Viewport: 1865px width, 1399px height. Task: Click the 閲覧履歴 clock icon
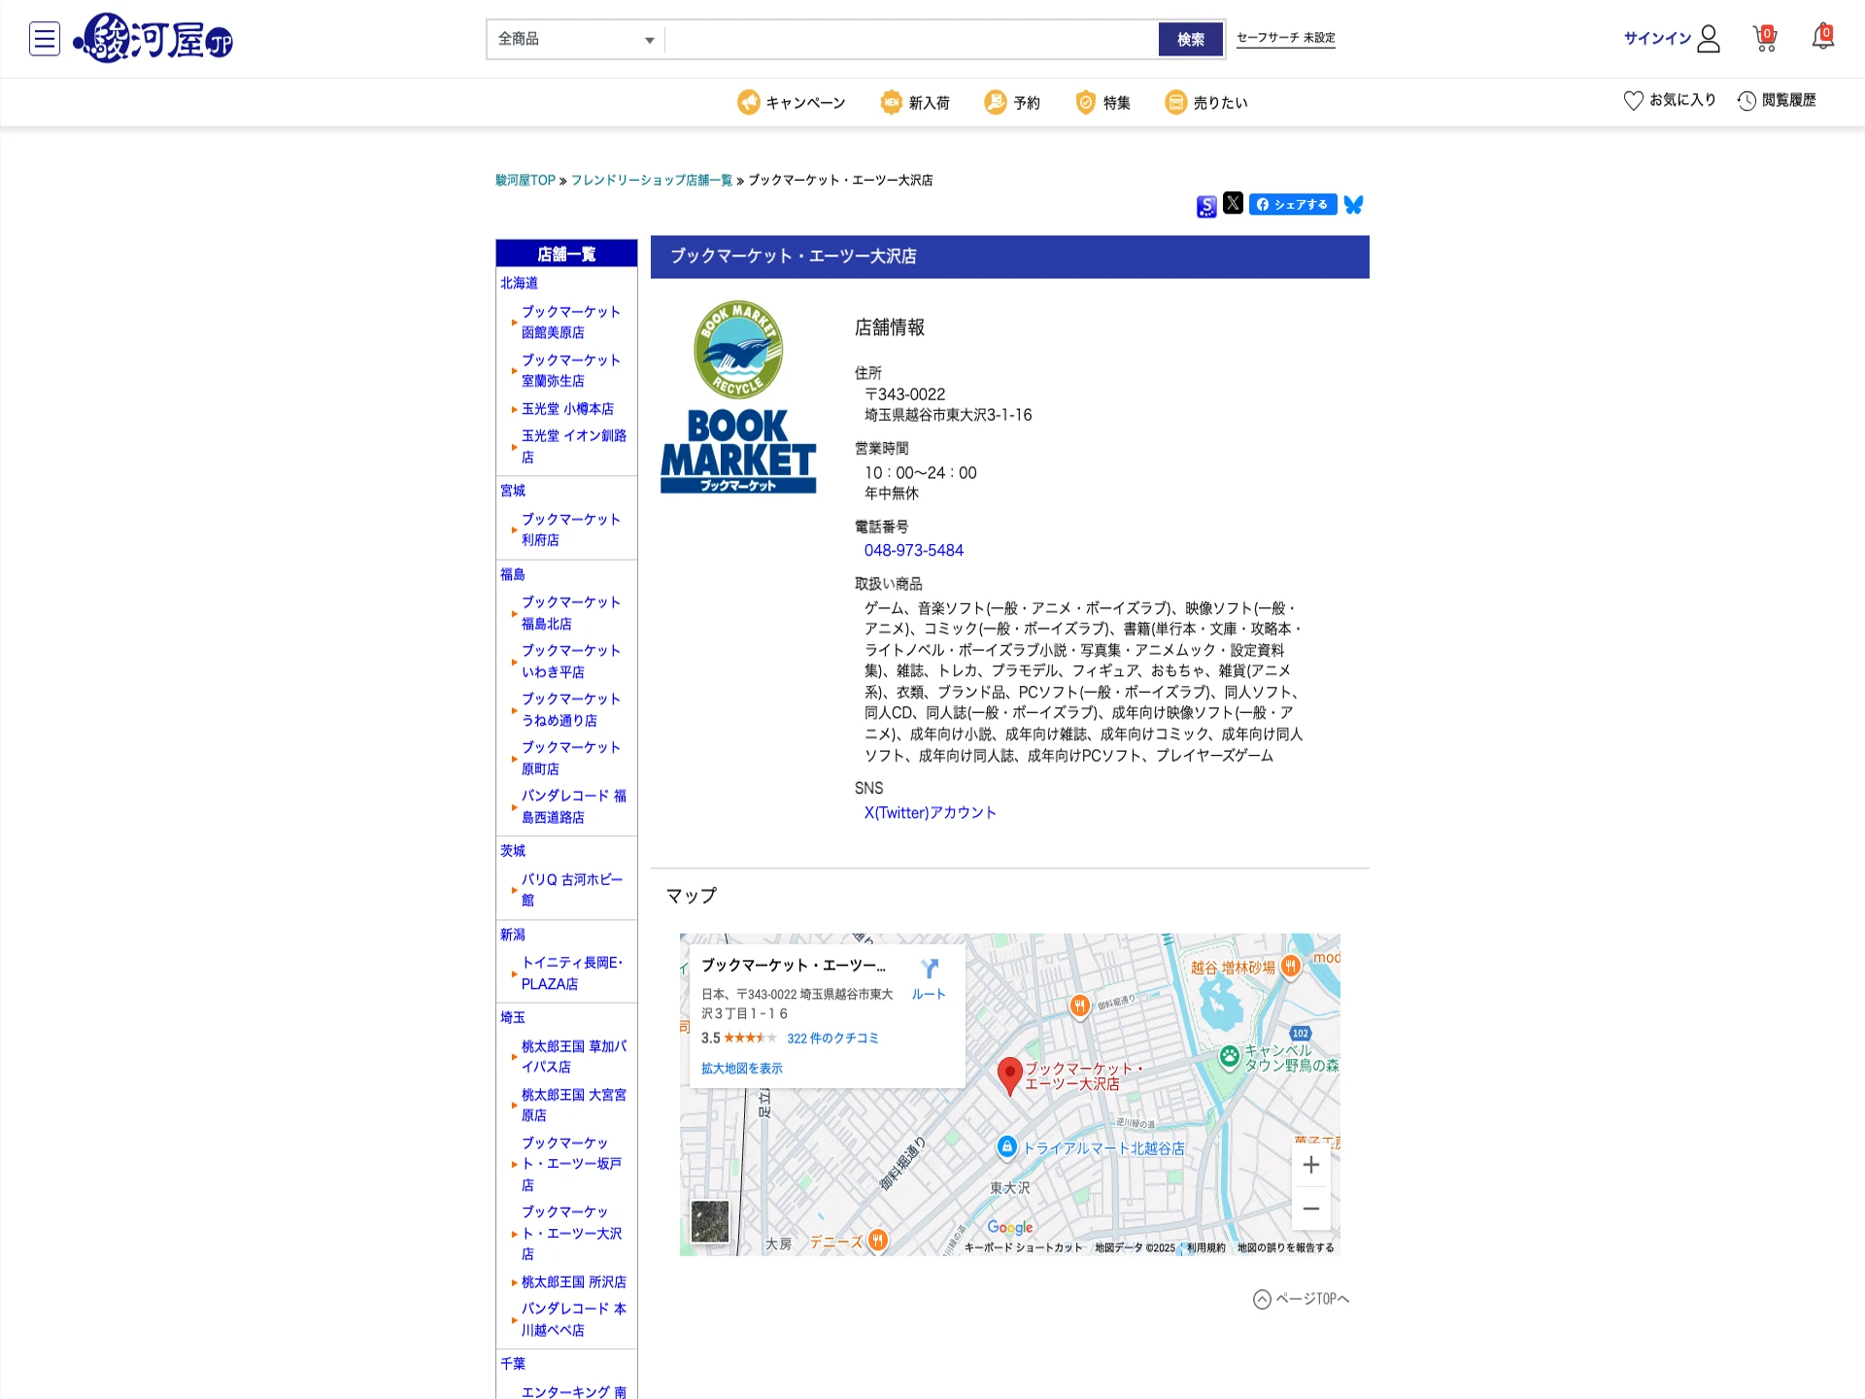[1746, 100]
